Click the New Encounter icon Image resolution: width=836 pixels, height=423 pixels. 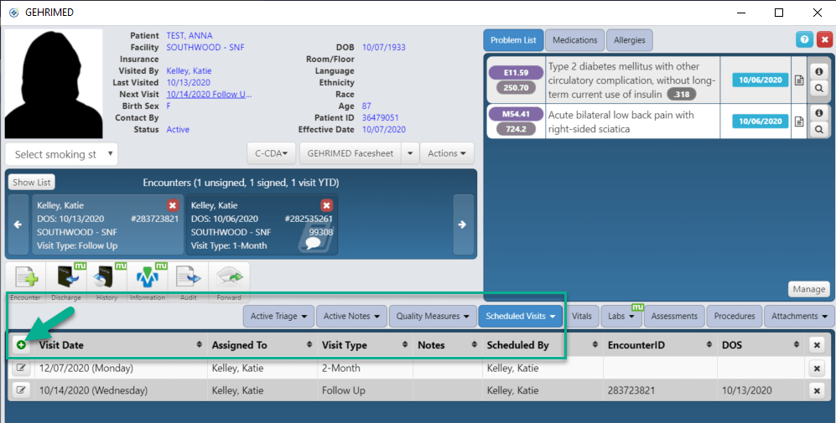[x=26, y=277]
